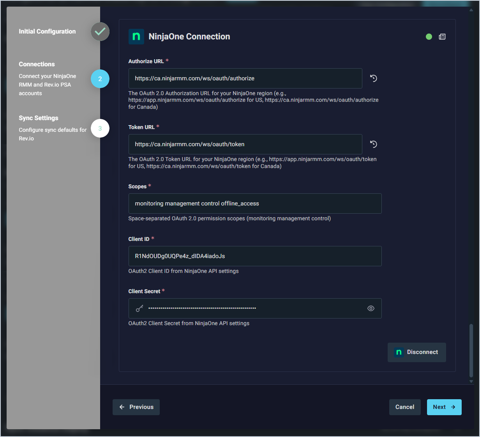The image size is (480, 437).
Task: Click the NinjaOne Connection heading
Action: (x=189, y=37)
